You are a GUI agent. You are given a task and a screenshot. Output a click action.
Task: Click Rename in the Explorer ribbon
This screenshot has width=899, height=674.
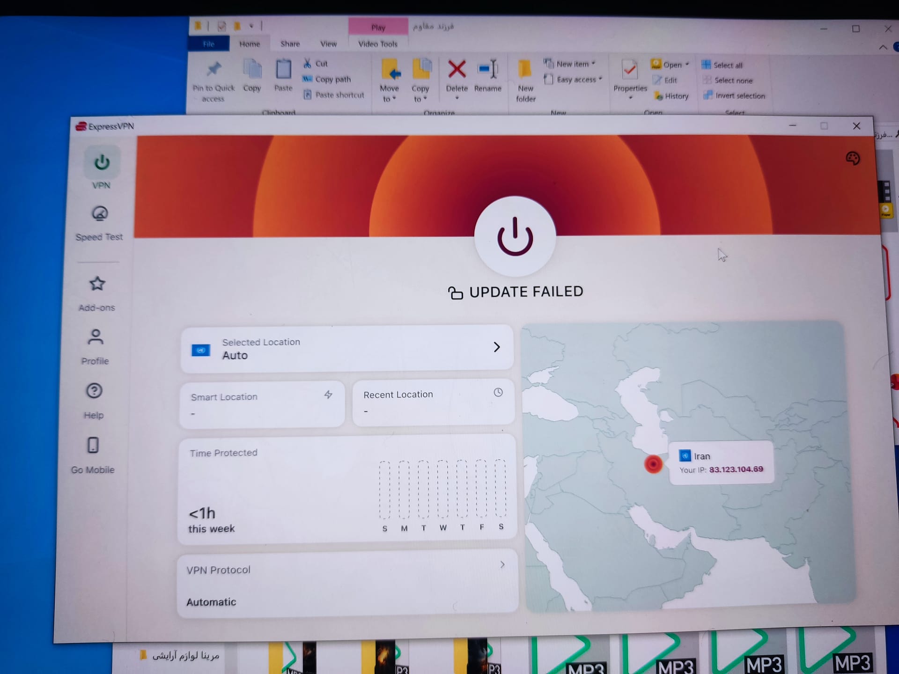[x=488, y=75]
